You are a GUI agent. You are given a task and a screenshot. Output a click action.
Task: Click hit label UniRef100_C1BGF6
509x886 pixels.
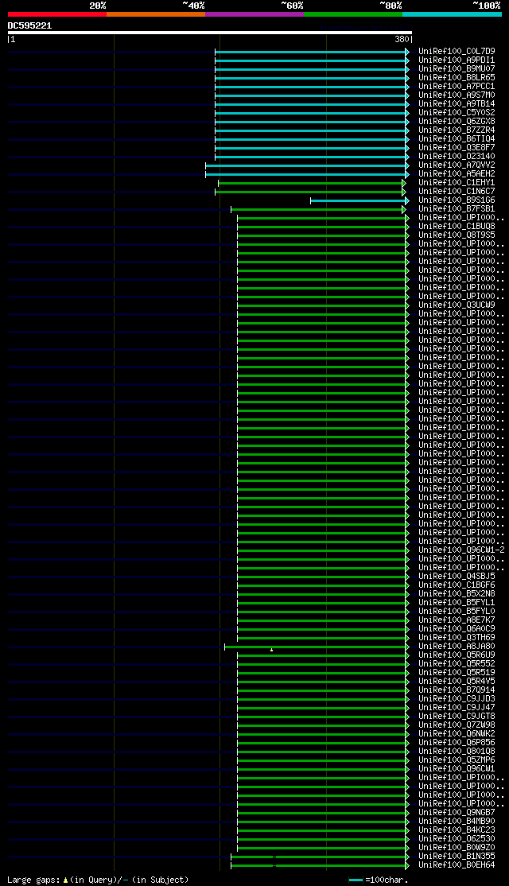457,585
